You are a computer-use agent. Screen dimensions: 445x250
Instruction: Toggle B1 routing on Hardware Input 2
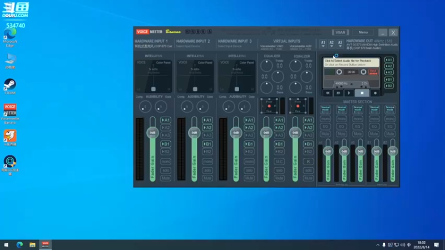pos(207,144)
